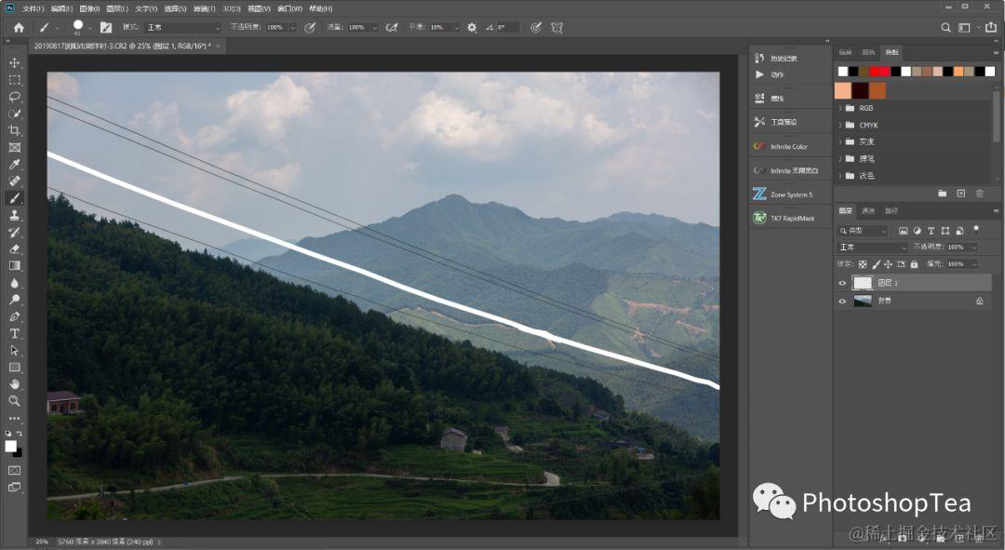Select the Pen tool

(x=14, y=316)
